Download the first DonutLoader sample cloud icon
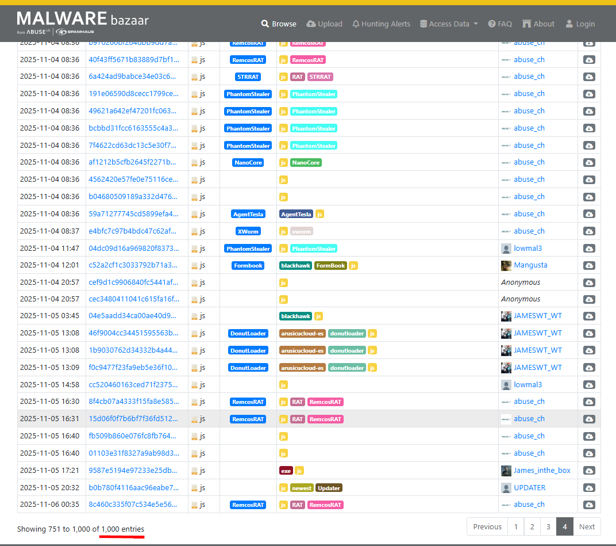The image size is (616, 546). [588, 333]
